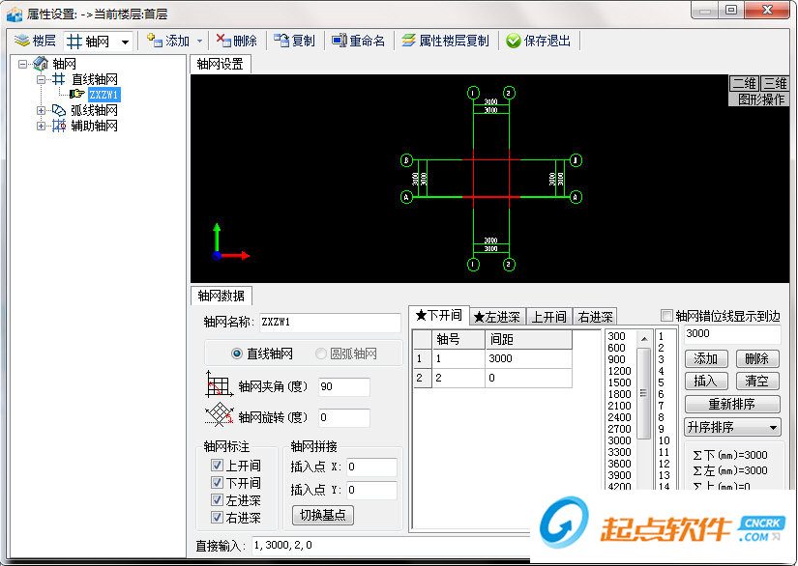
Task: Click the 间距 cell showing 3000
Action: click(528, 358)
